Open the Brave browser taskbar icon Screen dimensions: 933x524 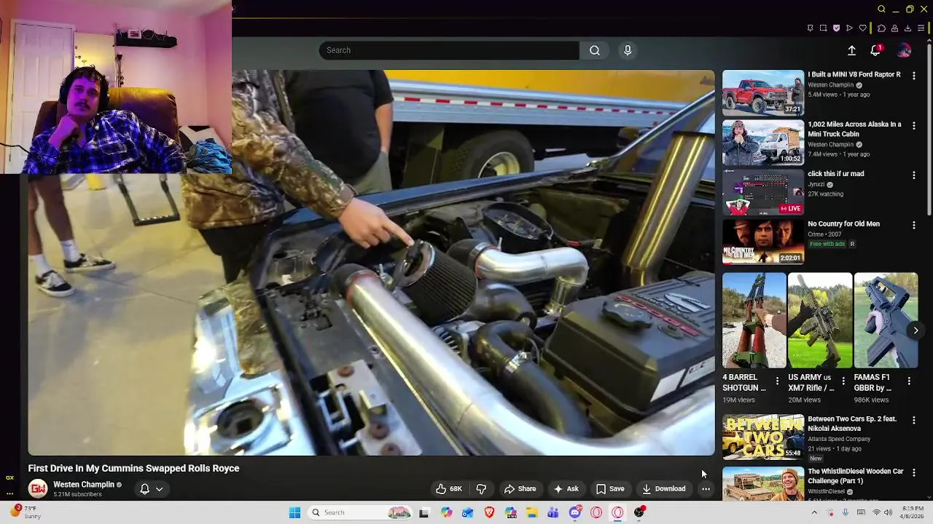point(489,512)
